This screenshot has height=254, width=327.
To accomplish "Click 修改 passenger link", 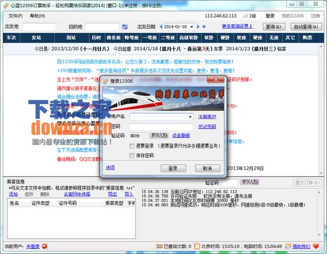I will point(29,194).
